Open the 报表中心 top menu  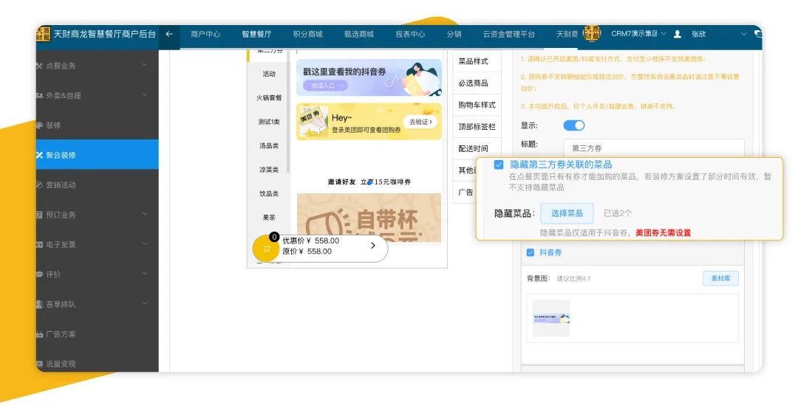[x=410, y=34]
